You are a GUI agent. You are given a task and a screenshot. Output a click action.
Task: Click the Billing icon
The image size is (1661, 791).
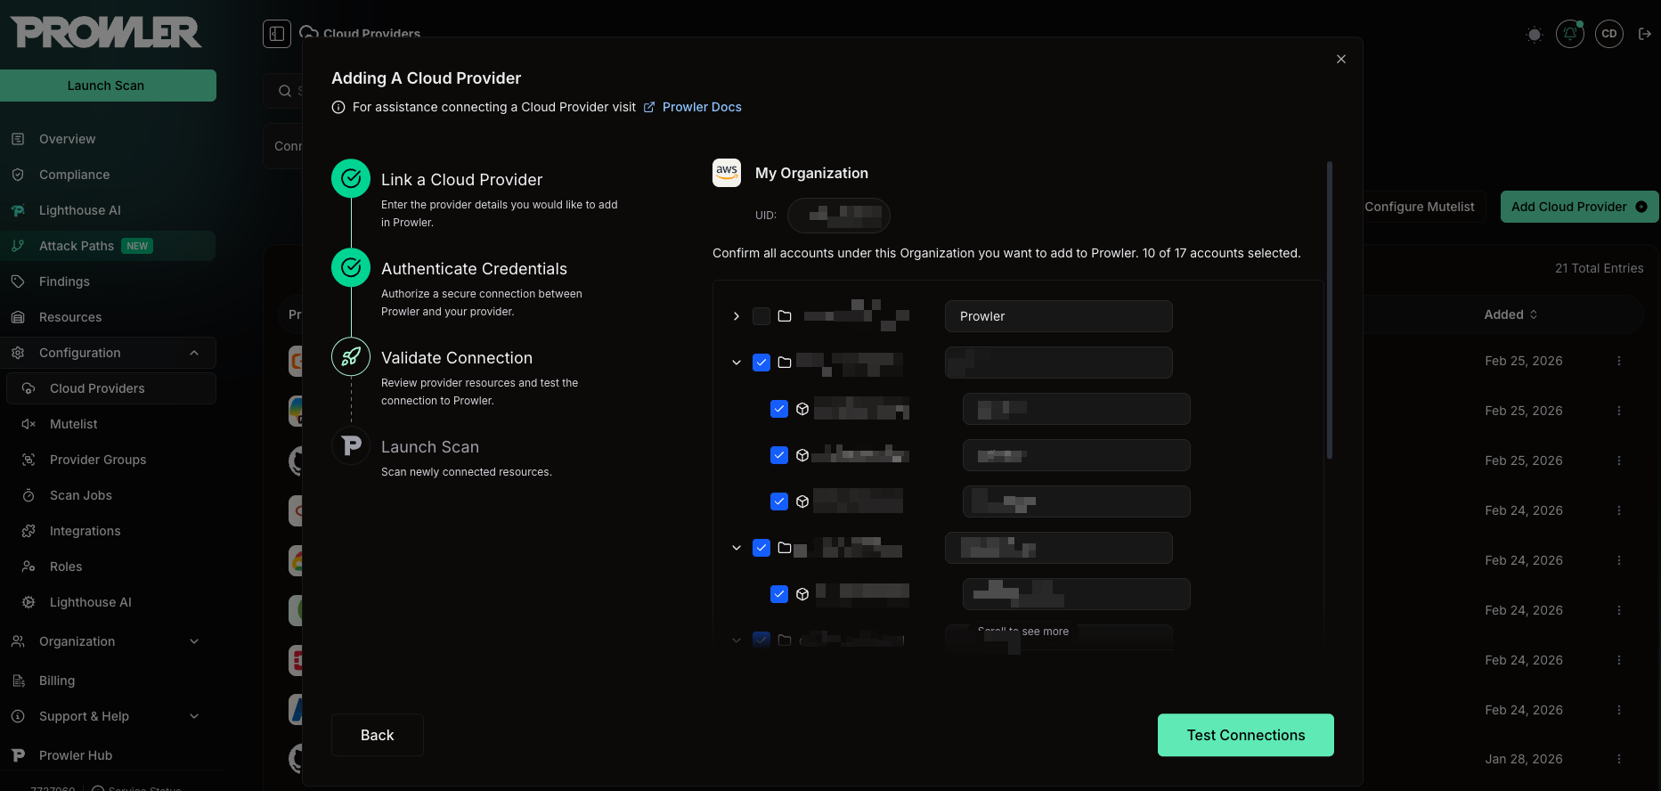tap(18, 681)
